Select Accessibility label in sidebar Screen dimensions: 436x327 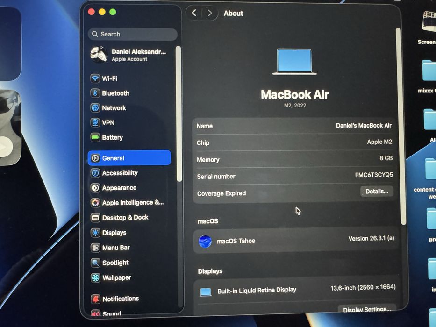click(120, 173)
